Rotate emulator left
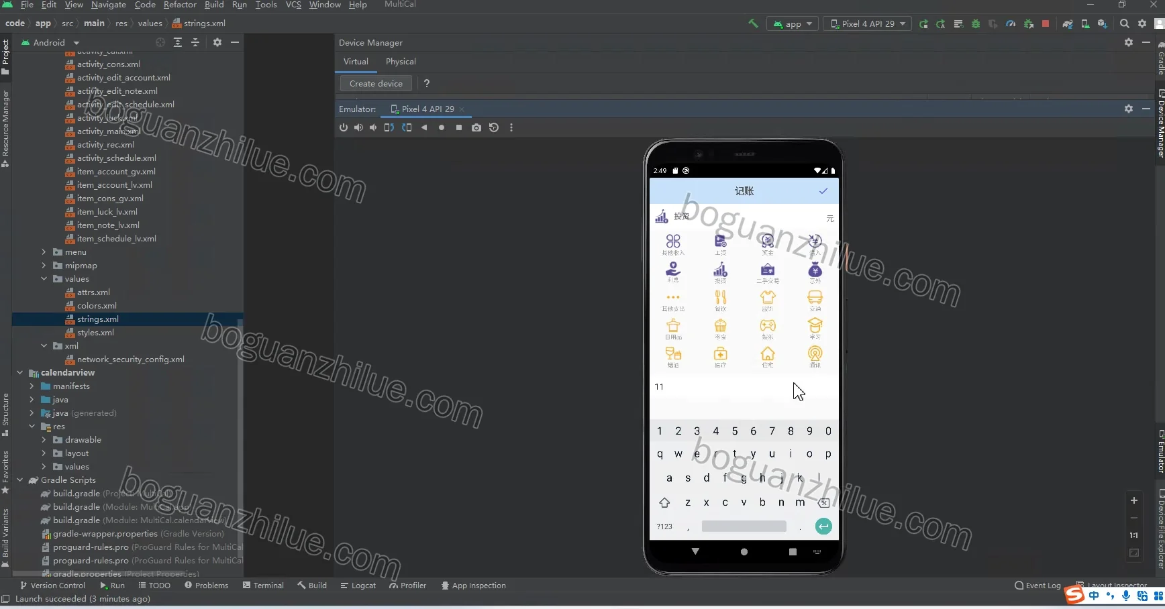 [389, 127]
